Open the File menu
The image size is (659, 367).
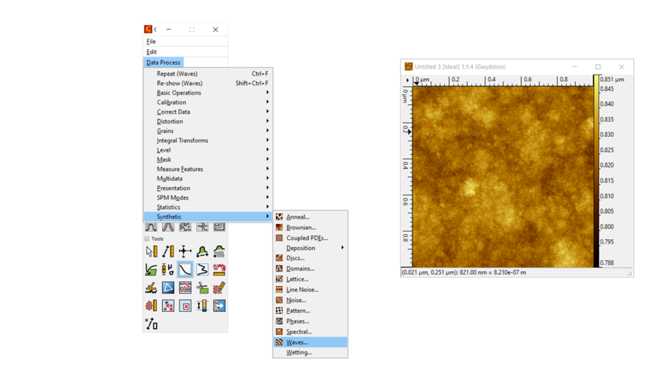click(151, 41)
